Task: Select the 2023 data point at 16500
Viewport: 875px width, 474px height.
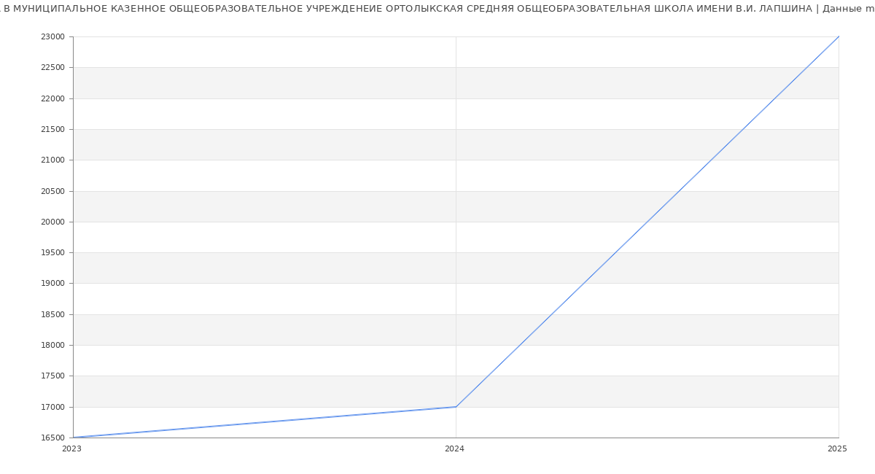Action: click(73, 438)
